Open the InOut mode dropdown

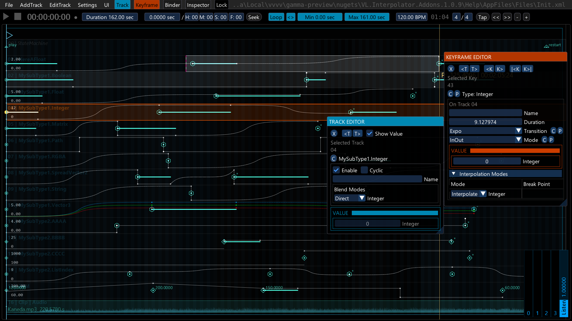click(485, 140)
